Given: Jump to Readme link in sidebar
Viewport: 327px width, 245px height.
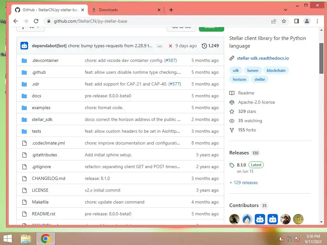Looking at the screenshot, I should [242, 93].
